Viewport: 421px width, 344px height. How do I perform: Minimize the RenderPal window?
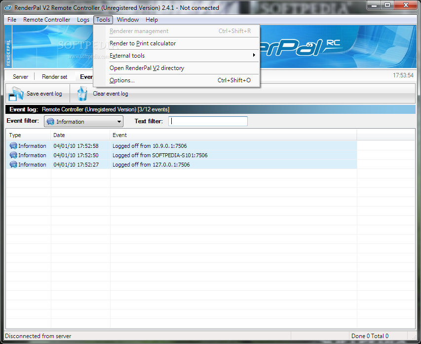[374, 5]
